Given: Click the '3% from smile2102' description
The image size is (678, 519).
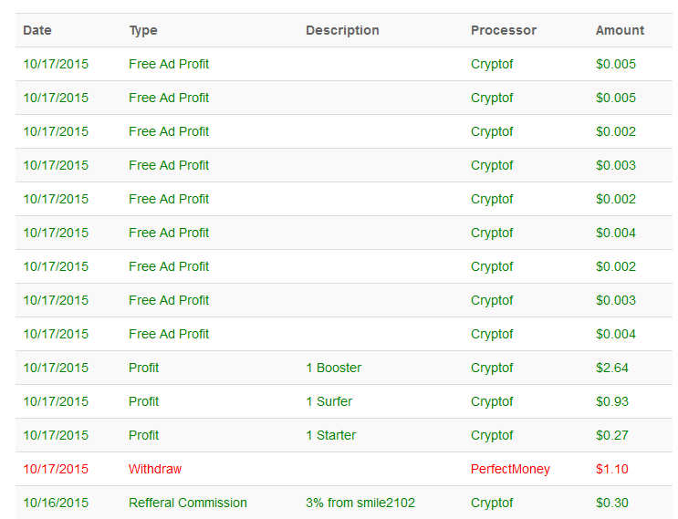Looking at the screenshot, I should 360,503.
